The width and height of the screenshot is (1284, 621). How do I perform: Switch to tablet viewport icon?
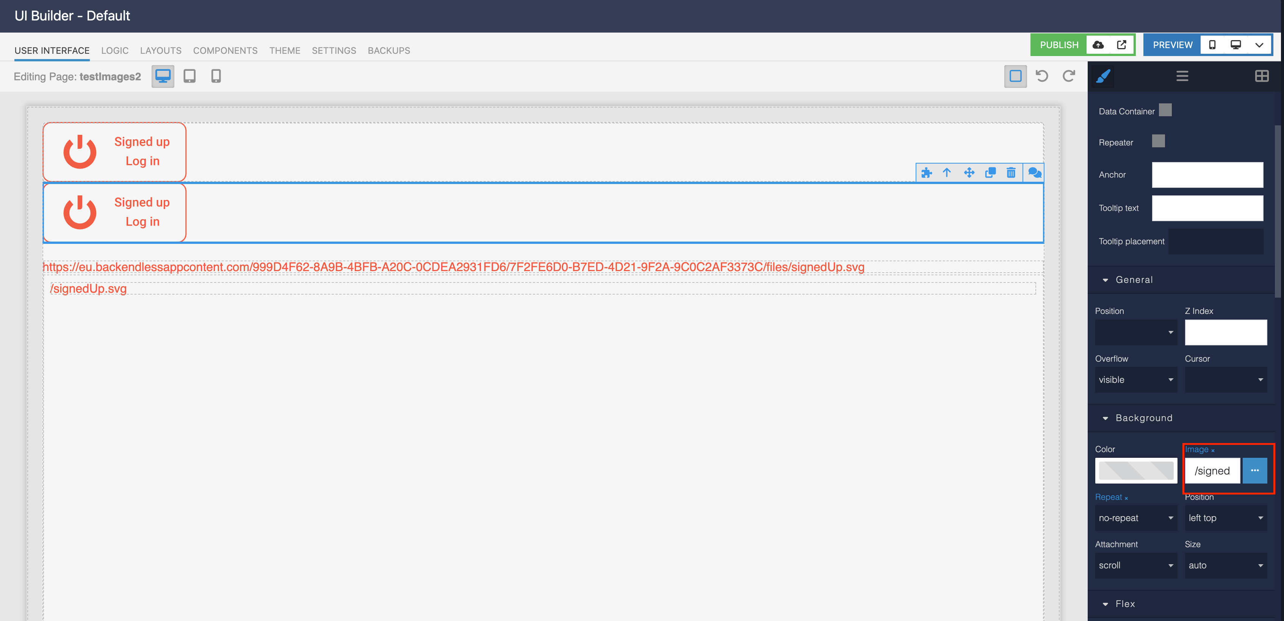pos(189,76)
